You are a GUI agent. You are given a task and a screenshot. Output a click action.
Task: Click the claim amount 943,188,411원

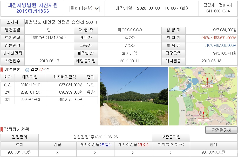point(225,53)
